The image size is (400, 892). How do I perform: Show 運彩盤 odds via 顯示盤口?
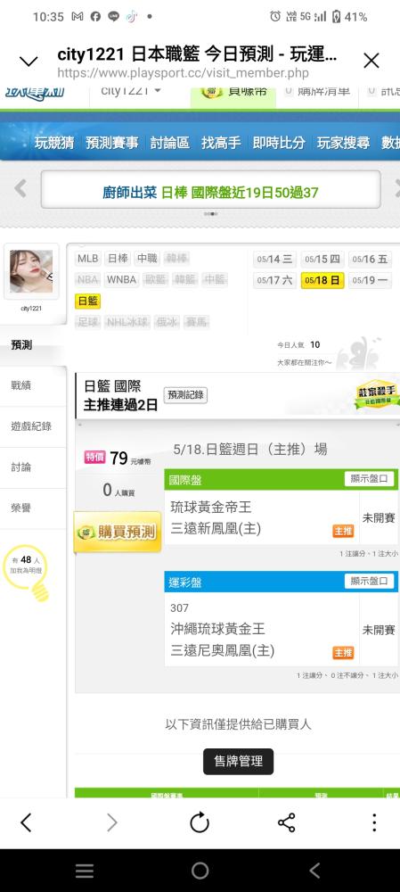[x=370, y=582]
